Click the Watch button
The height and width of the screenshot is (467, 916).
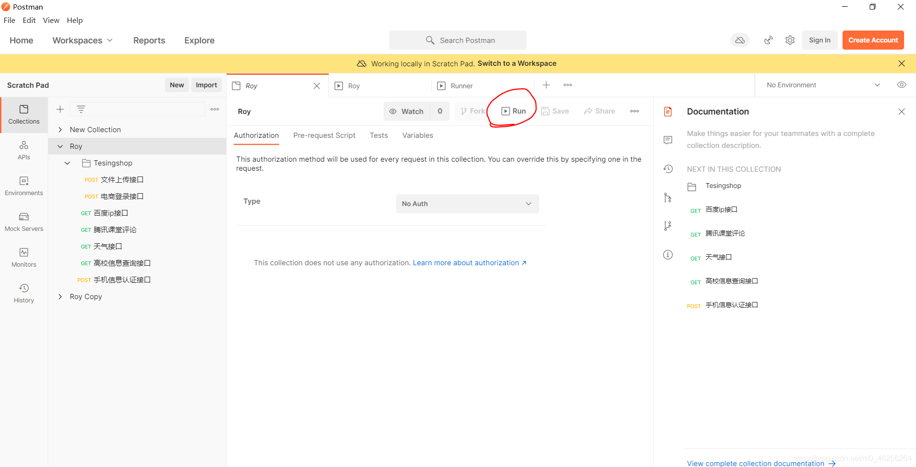[406, 111]
